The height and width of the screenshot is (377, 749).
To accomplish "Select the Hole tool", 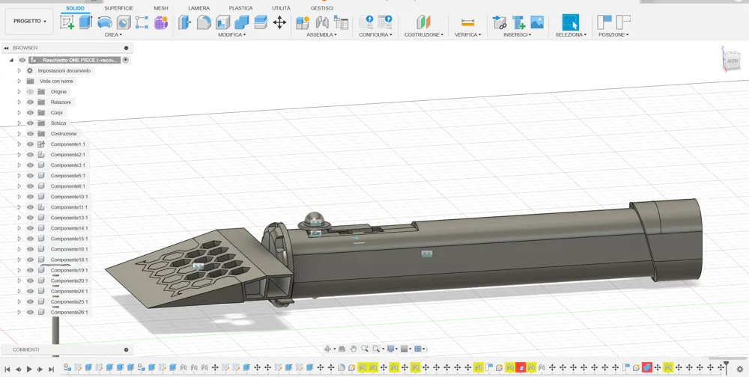I will [124, 22].
